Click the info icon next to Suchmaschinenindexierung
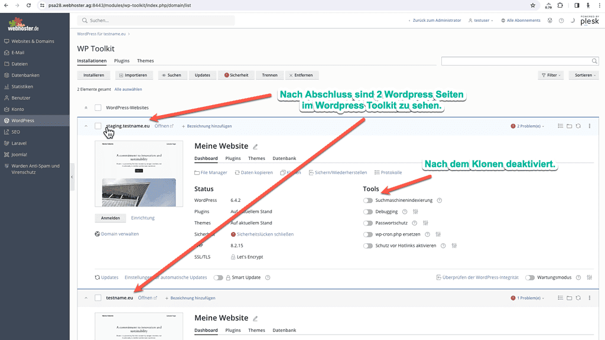 [x=439, y=200]
